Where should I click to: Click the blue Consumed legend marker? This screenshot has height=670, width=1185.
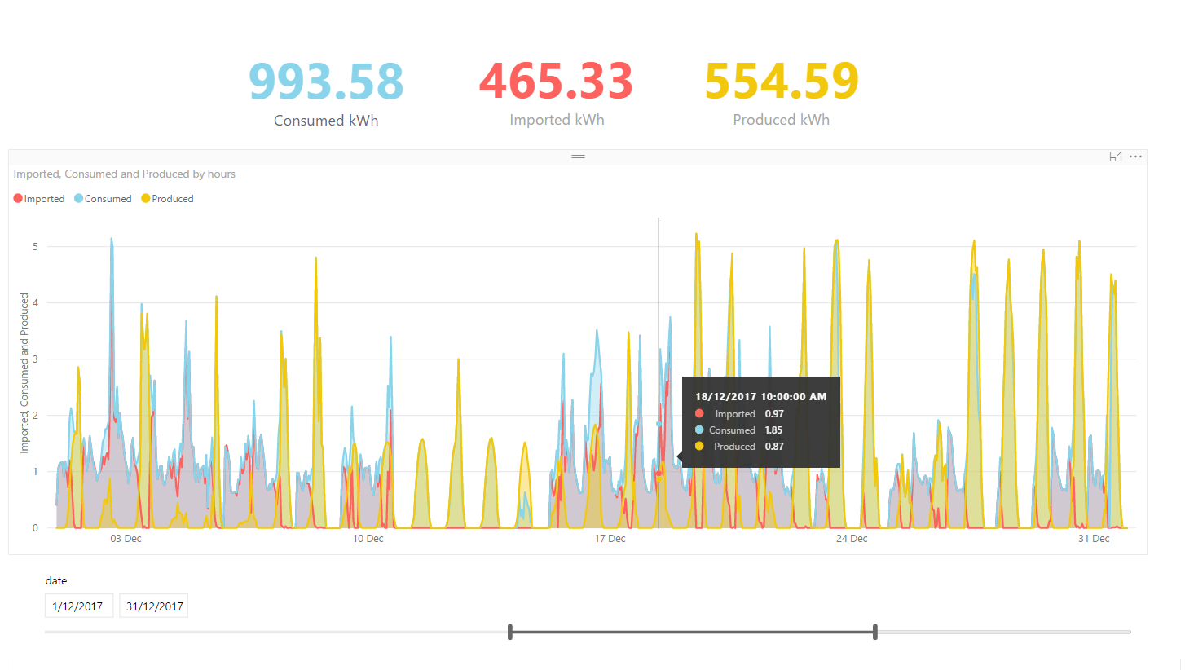pyautogui.click(x=79, y=199)
